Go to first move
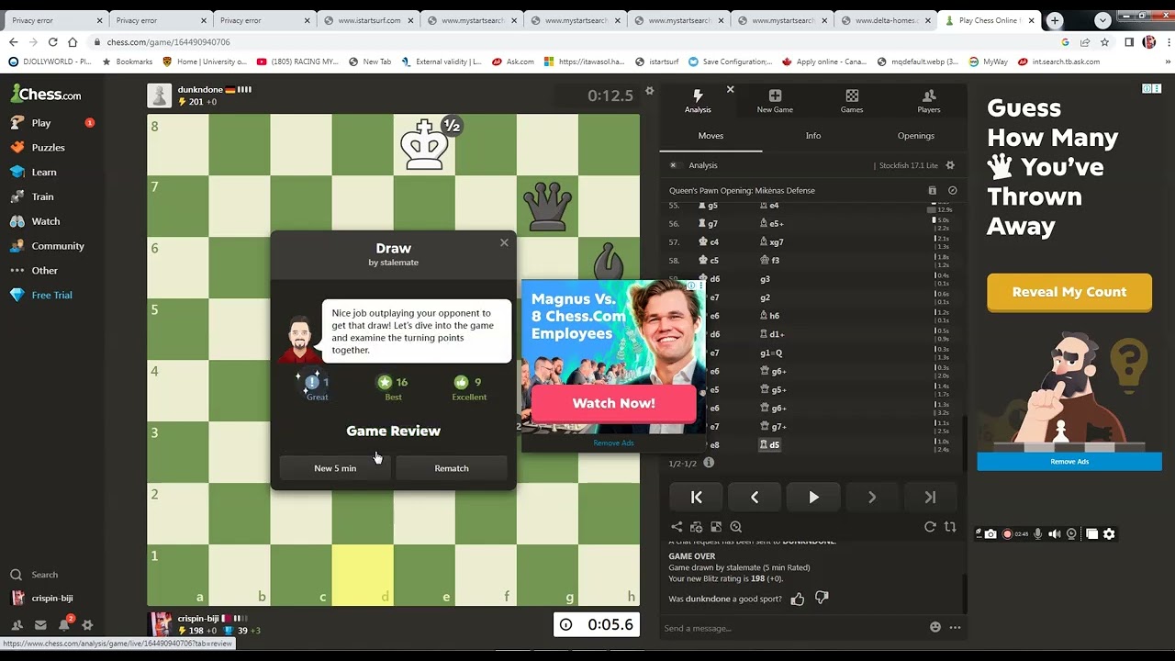The width and height of the screenshot is (1175, 661). (x=696, y=498)
